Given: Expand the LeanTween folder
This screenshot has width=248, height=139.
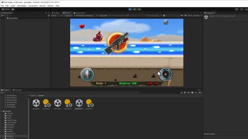Looking at the screenshot, I should coord(3,122).
